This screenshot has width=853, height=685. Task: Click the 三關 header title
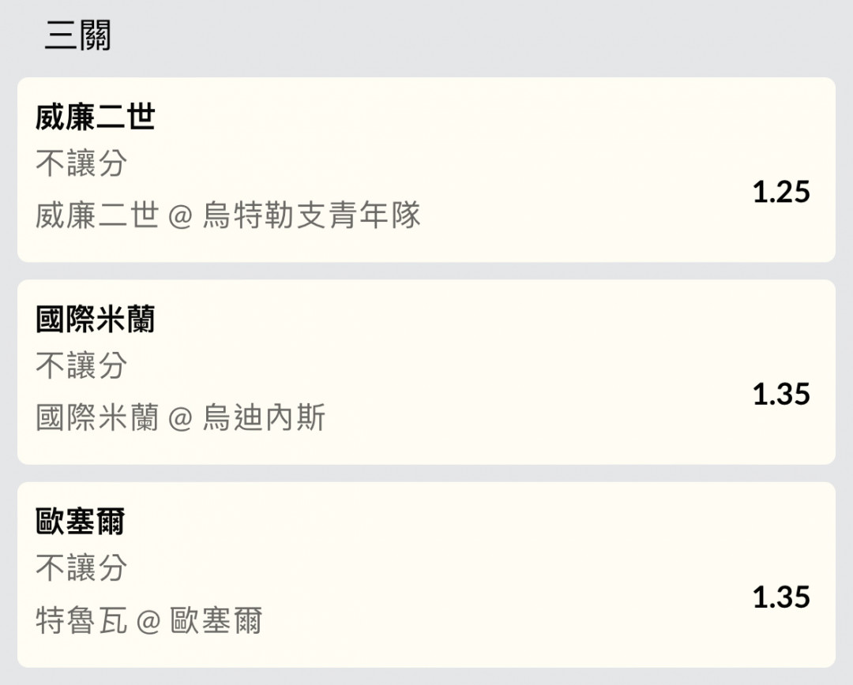coord(77,36)
